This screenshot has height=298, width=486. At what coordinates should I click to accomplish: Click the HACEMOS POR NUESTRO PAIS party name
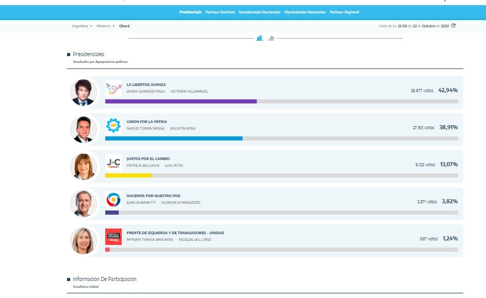pyautogui.click(x=153, y=196)
